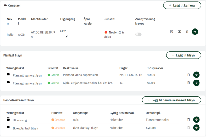Click camera icon beside Planned video supervision row
The height and width of the screenshot is (137, 206).
pyautogui.click(x=9, y=74)
